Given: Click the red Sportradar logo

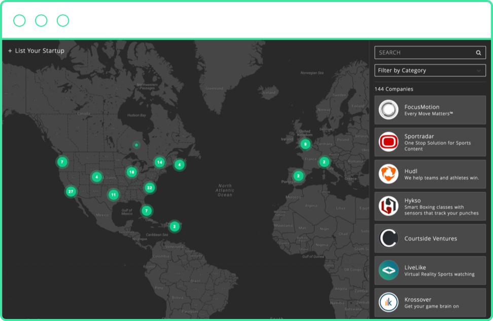Looking at the screenshot, I should point(389,142).
